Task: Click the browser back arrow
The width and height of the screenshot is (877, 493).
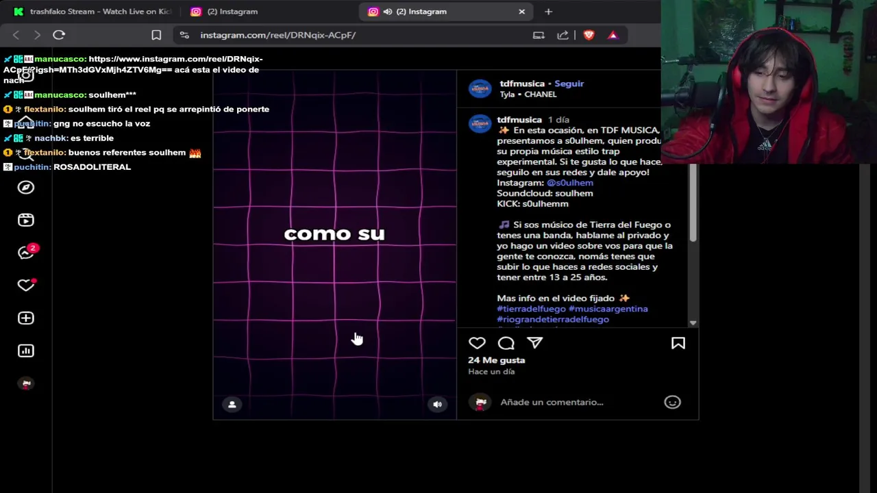Action: pos(16,35)
